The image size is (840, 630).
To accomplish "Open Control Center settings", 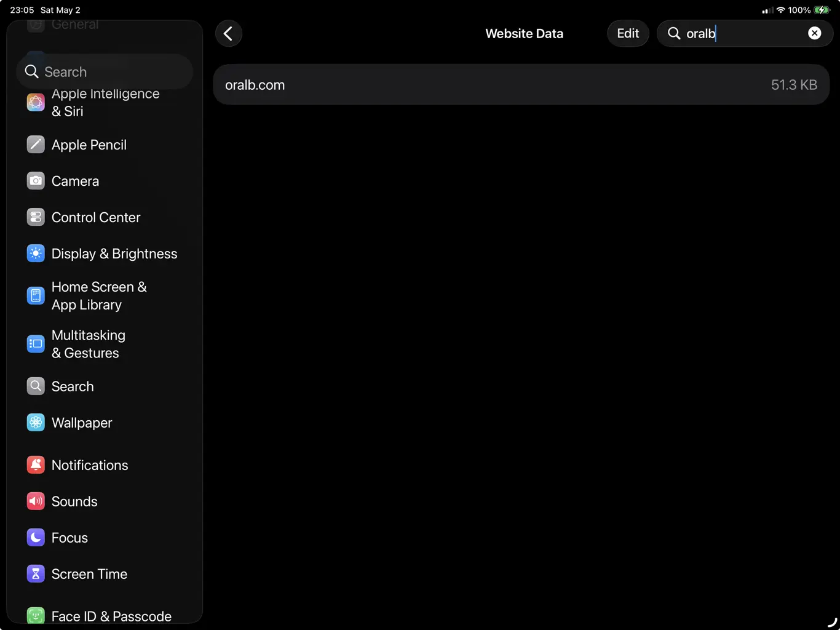I will (x=105, y=217).
